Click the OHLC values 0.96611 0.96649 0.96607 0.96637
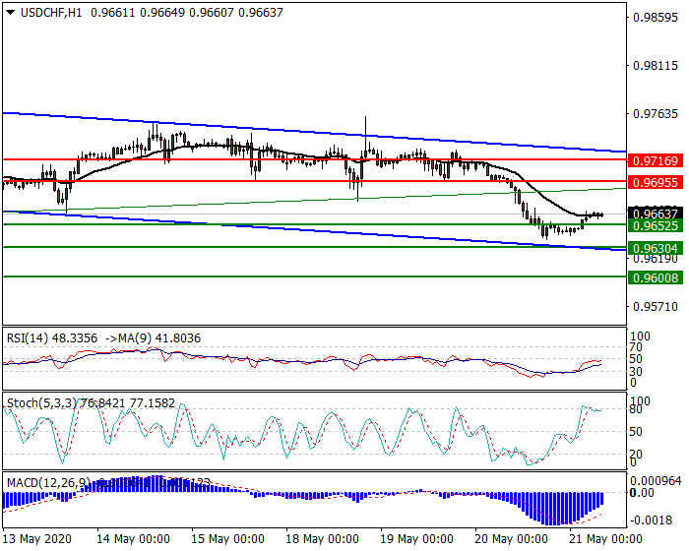The image size is (689, 551). coord(187,13)
